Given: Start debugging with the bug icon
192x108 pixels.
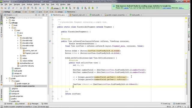Looking at the screenshot, I should tap(67, 8).
